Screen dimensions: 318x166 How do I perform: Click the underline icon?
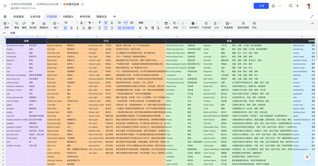[x=84, y=28]
